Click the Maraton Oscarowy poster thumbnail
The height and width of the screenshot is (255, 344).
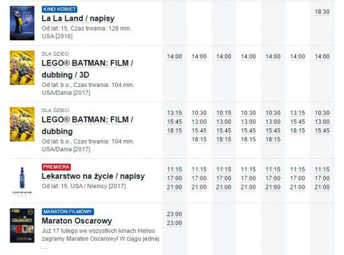point(22,226)
